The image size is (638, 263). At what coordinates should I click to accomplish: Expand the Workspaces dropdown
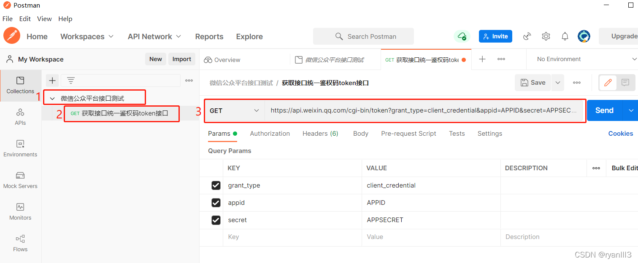(87, 37)
